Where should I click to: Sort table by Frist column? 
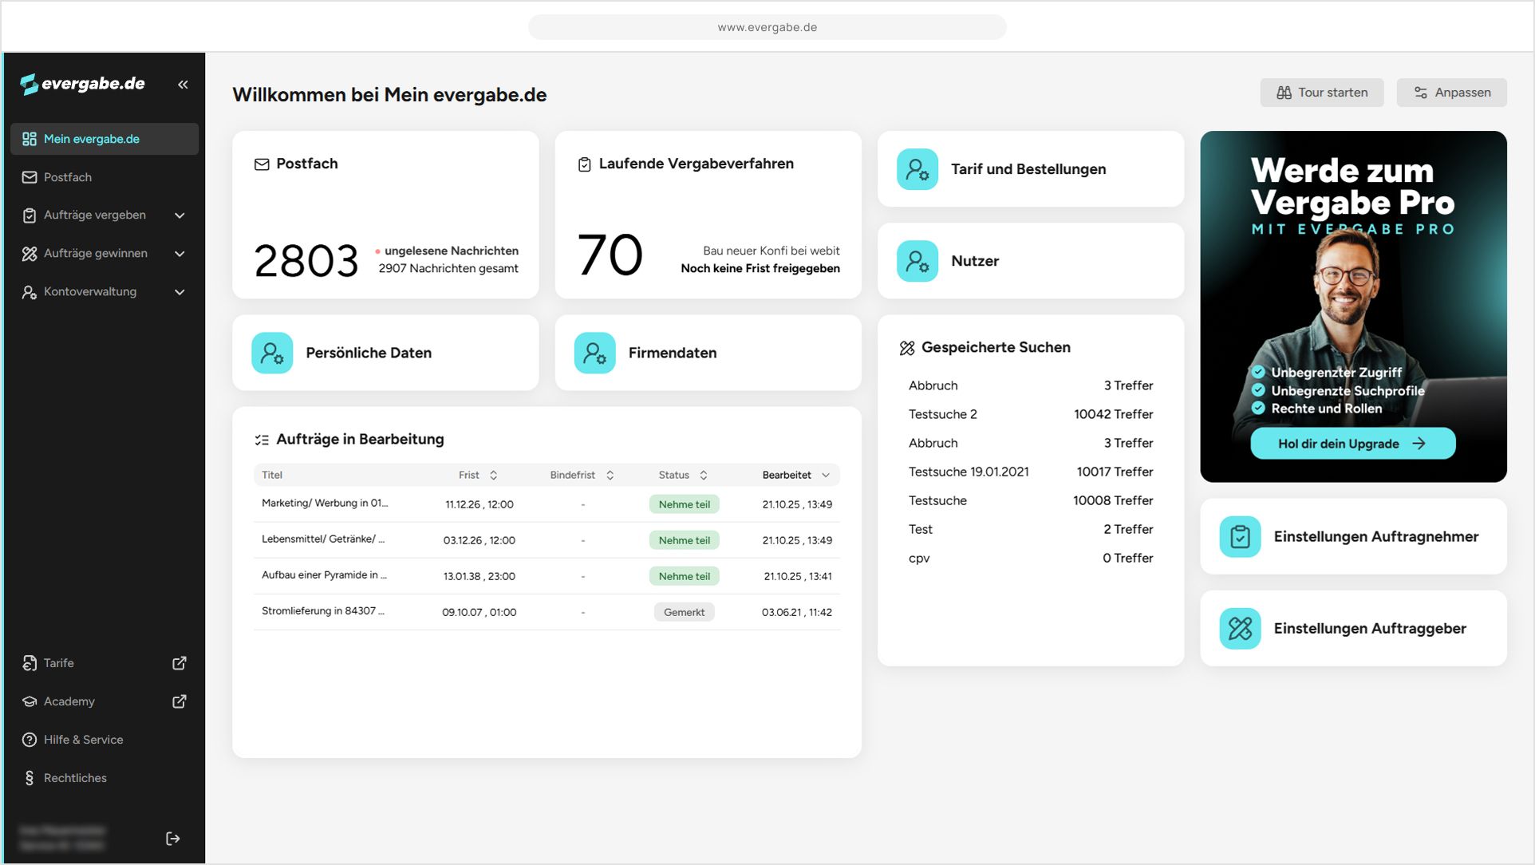(x=493, y=475)
